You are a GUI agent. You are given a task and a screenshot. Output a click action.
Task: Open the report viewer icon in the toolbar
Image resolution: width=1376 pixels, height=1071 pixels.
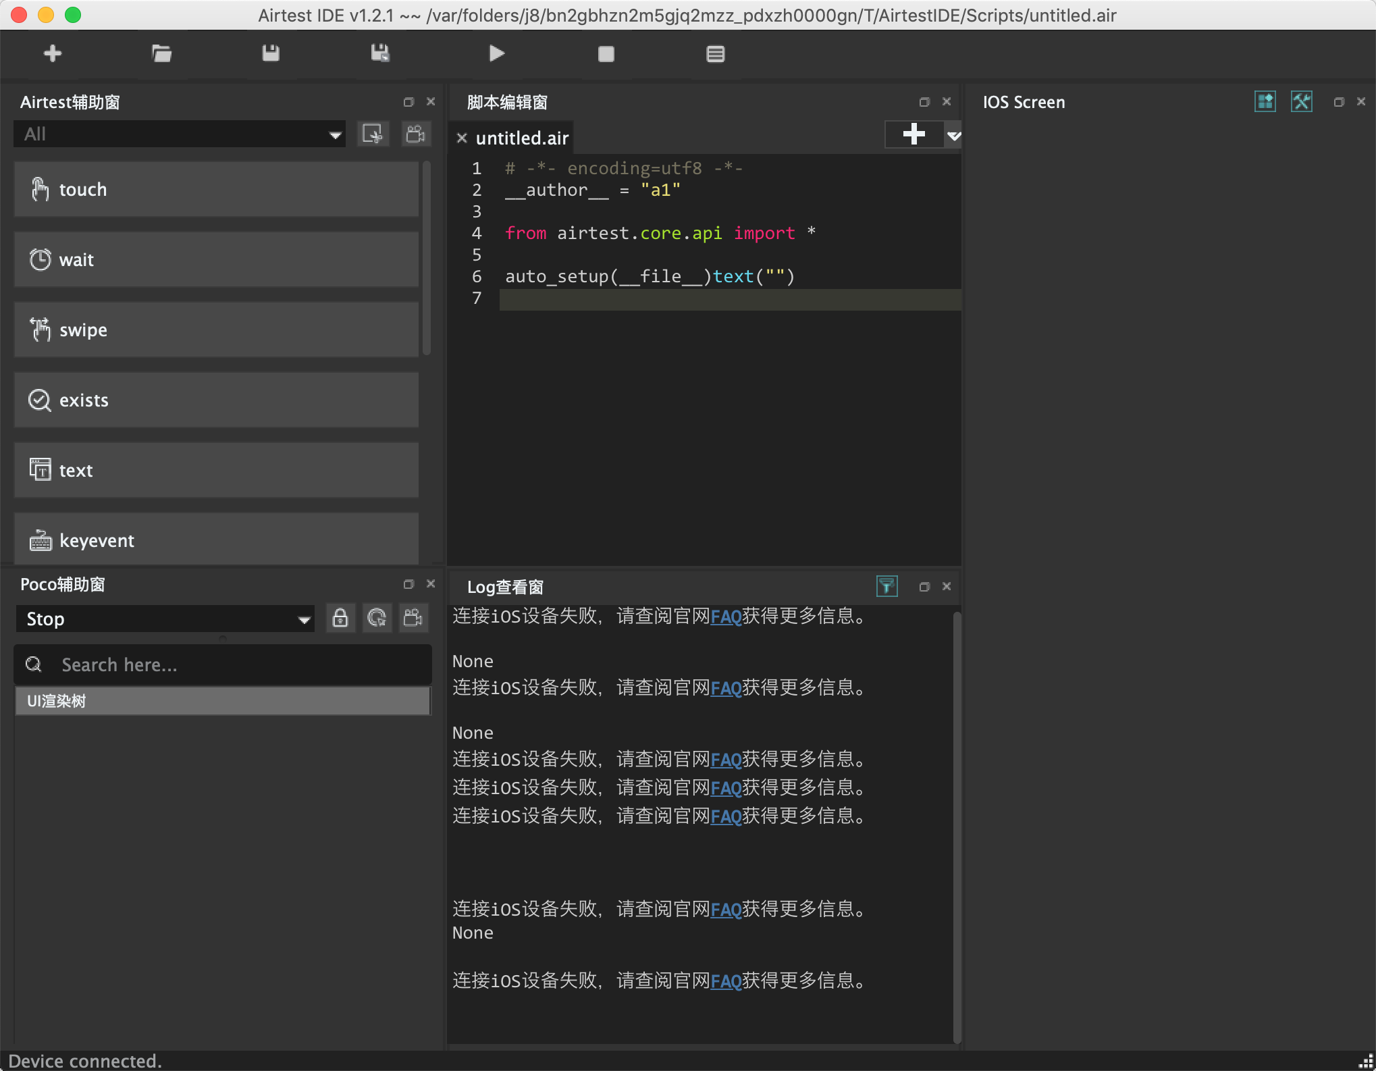(x=715, y=54)
